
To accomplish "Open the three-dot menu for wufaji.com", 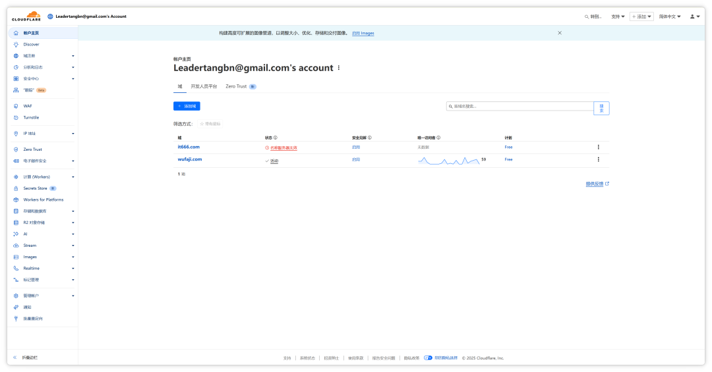I will pos(598,159).
